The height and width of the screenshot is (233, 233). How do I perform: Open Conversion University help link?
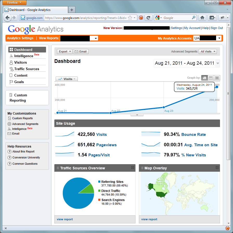click(26, 157)
